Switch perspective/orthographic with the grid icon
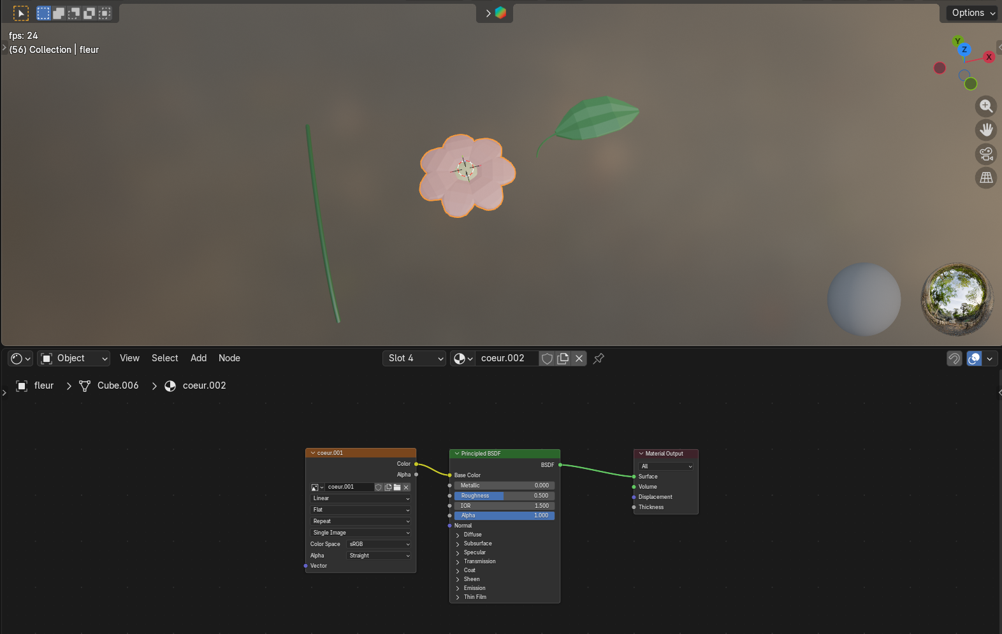This screenshot has height=634, width=1002. (986, 178)
